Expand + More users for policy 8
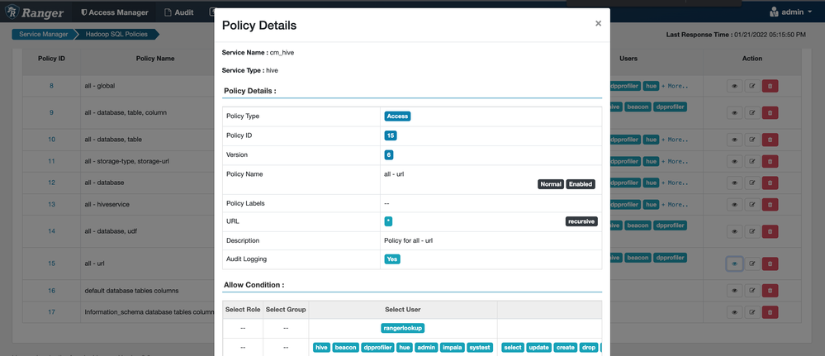This screenshot has width=825, height=356. tap(675, 86)
